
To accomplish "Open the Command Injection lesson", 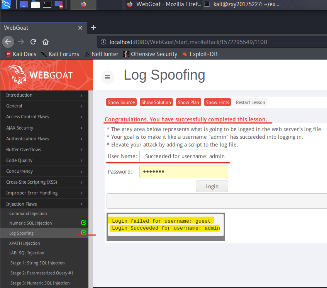I will [x=28, y=213].
